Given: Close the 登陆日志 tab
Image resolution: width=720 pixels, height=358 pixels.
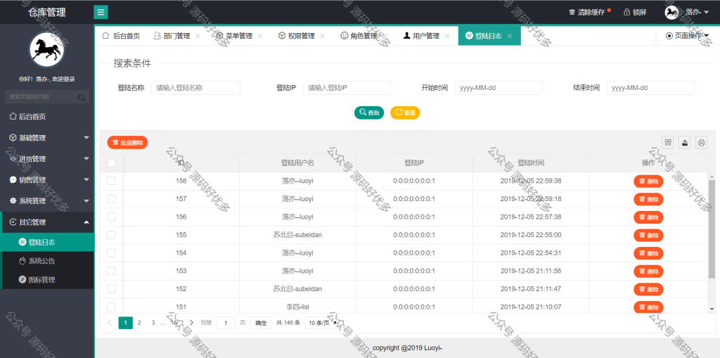Looking at the screenshot, I should pos(509,35).
